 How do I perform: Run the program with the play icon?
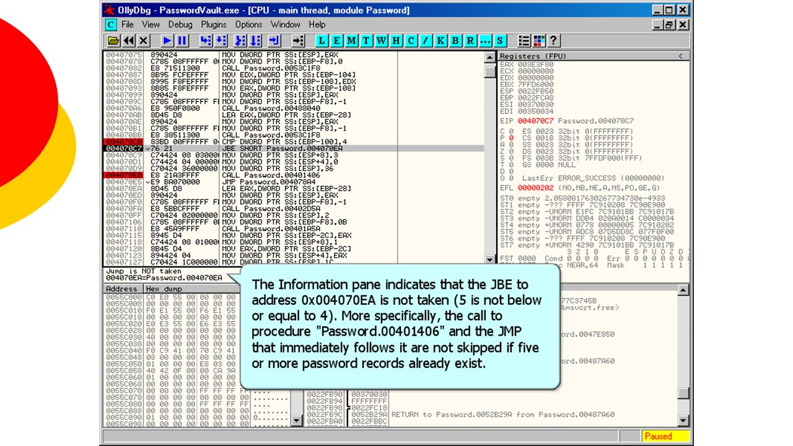tap(167, 41)
